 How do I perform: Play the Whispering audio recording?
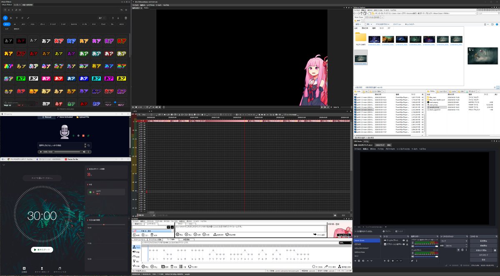tap(41, 152)
